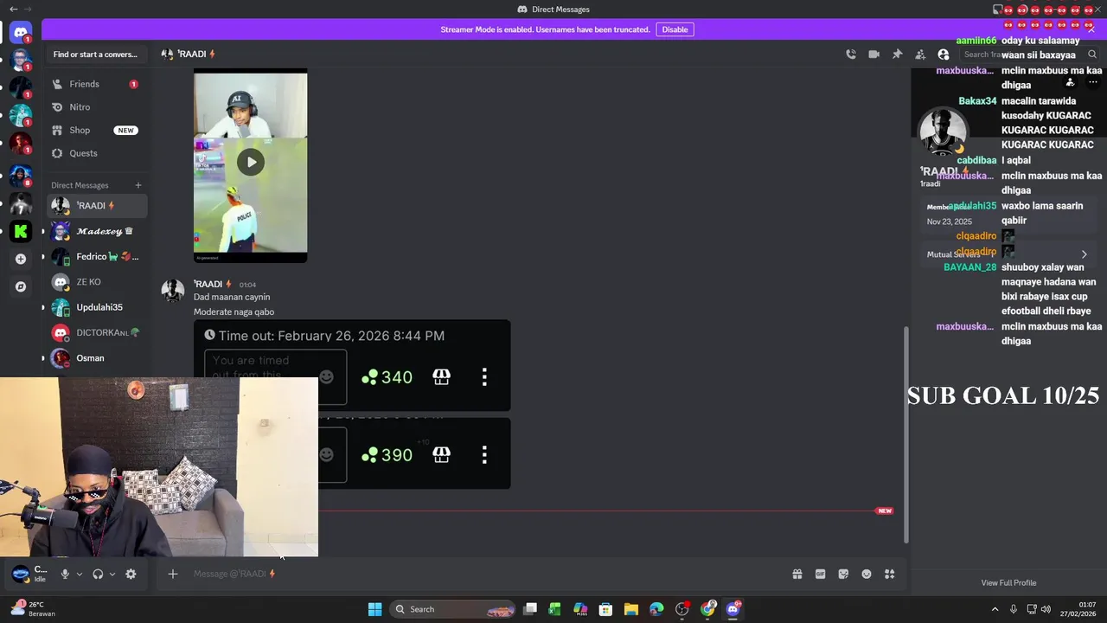Screen dimensions: 1107x623
Task: Add friends to this DM
Action: [920, 54]
